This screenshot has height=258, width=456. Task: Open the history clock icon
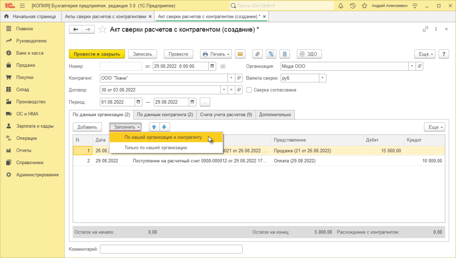point(353,6)
